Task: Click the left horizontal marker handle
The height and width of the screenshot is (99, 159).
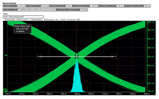Action: 39,57
